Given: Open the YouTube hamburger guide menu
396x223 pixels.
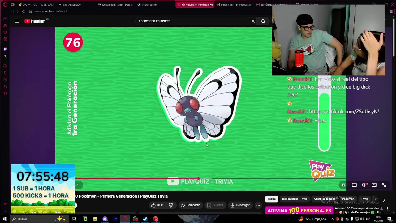Looking at the screenshot, I should (17, 21).
